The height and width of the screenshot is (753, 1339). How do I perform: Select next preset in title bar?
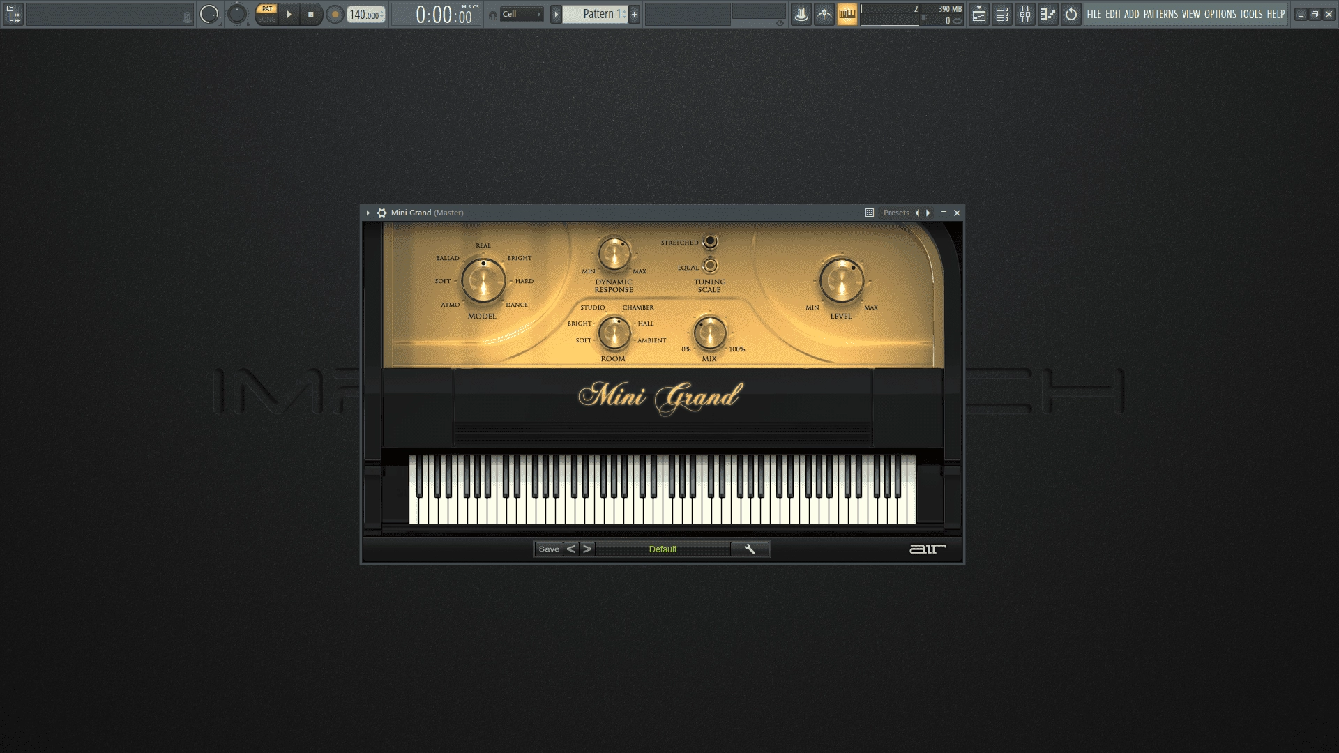tap(928, 213)
